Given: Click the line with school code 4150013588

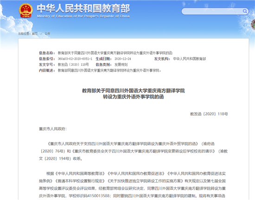Looking at the screenshot, I should pyautogui.click(x=132, y=196).
